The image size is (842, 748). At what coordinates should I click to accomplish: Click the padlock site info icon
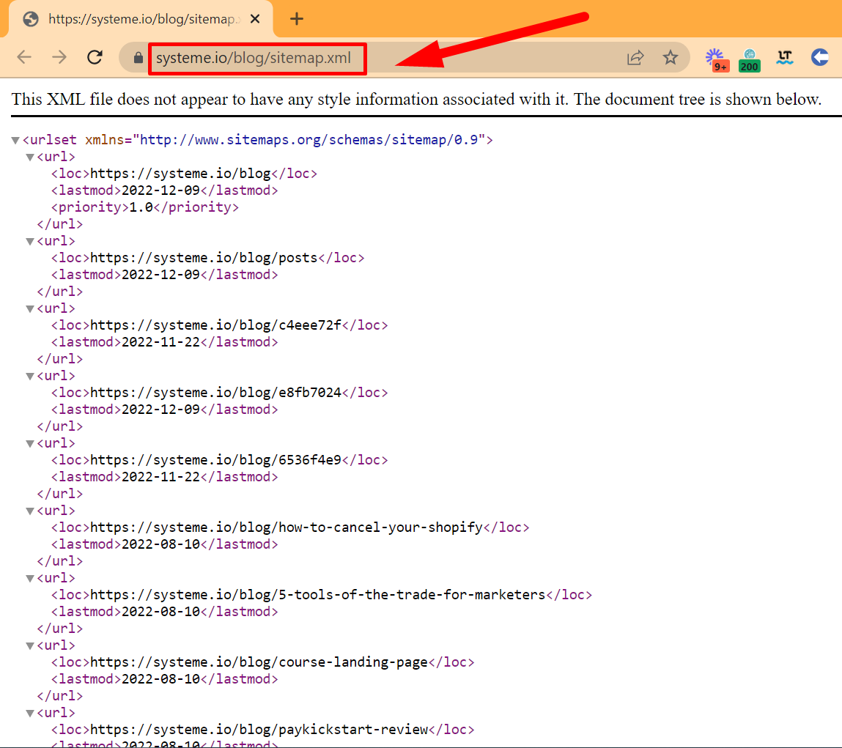point(138,57)
